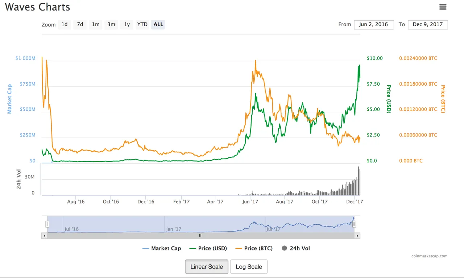Select the ALL zoom range

158,24
